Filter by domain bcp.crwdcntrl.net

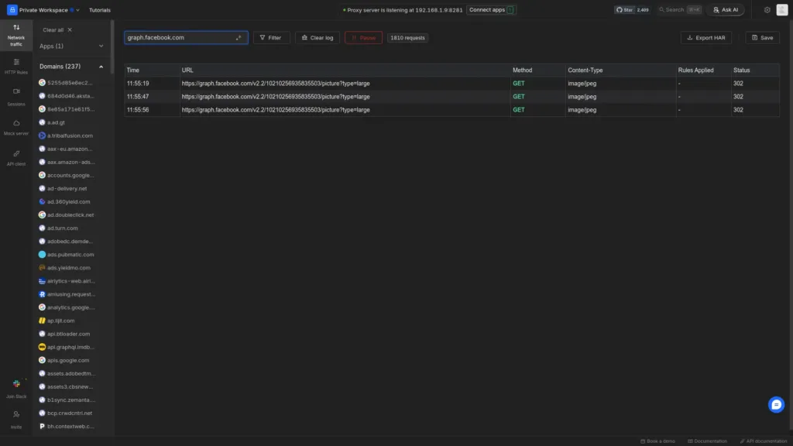[x=71, y=413]
